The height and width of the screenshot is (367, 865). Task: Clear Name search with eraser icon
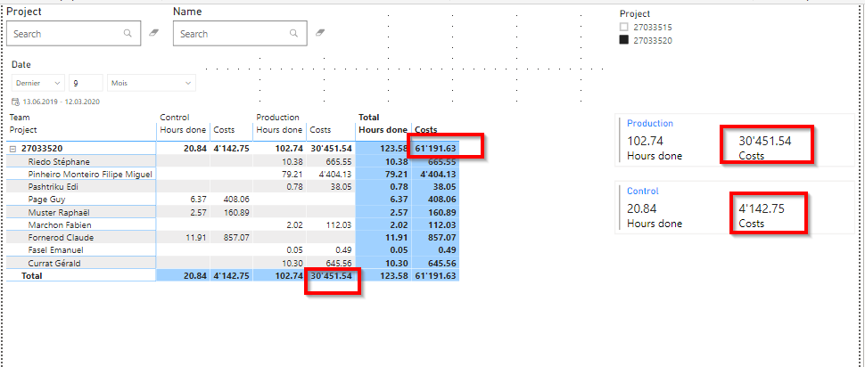pos(320,33)
